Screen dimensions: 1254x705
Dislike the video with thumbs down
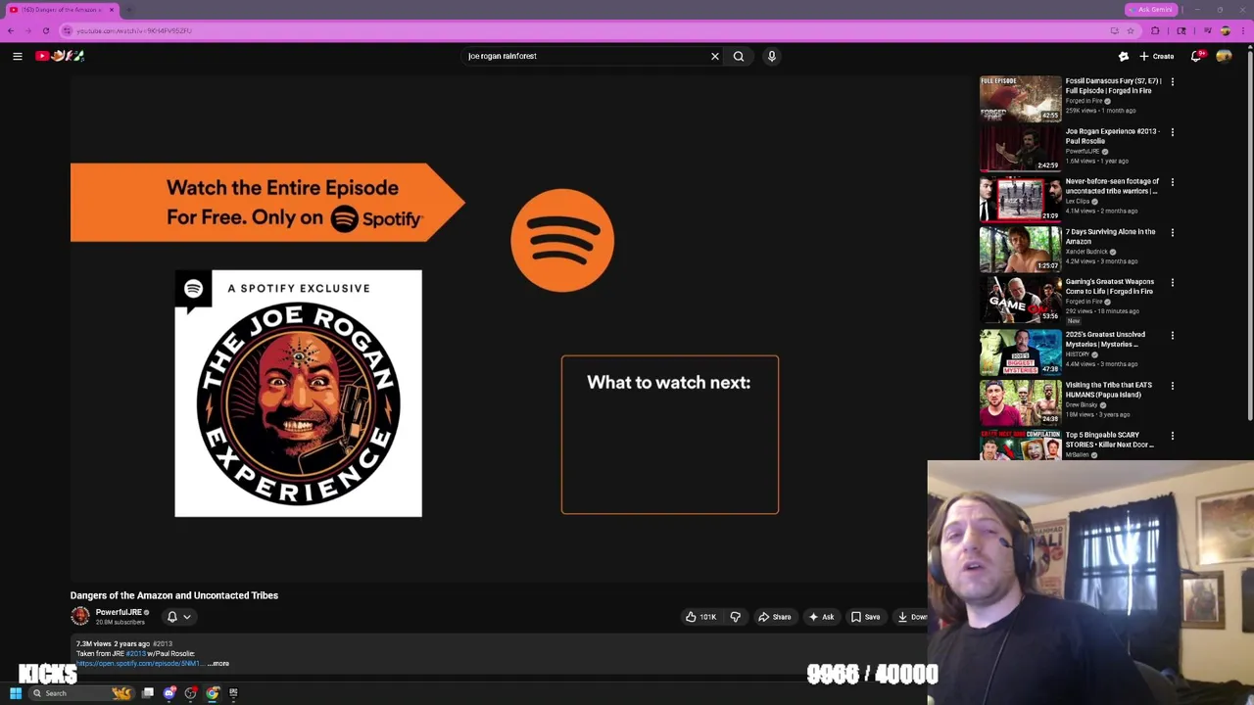(x=735, y=617)
